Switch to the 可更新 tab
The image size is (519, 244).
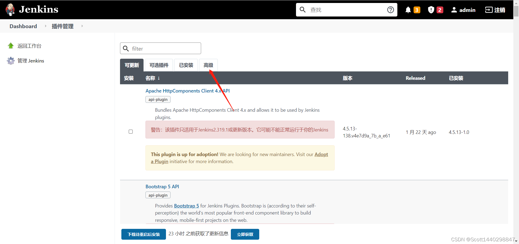(132, 65)
